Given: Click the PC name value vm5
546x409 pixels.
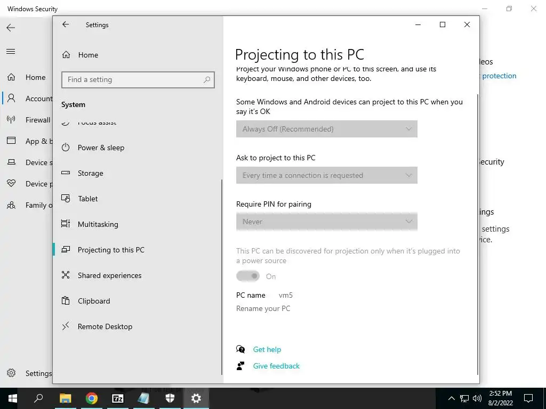Looking at the screenshot, I should pos(286,295).
